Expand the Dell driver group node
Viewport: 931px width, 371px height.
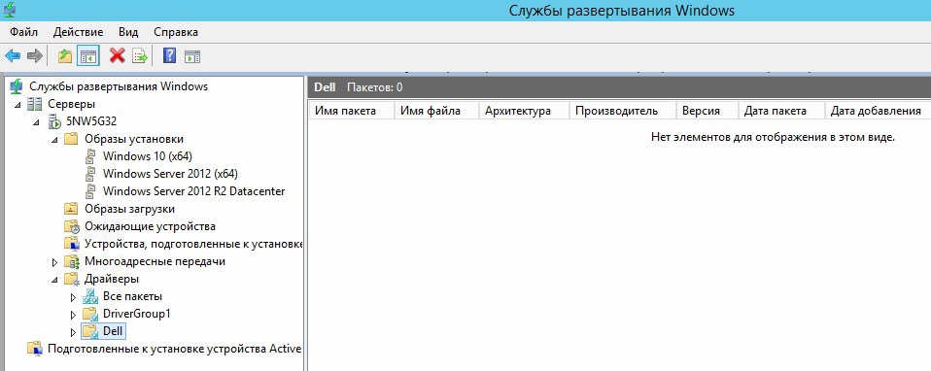74,332
